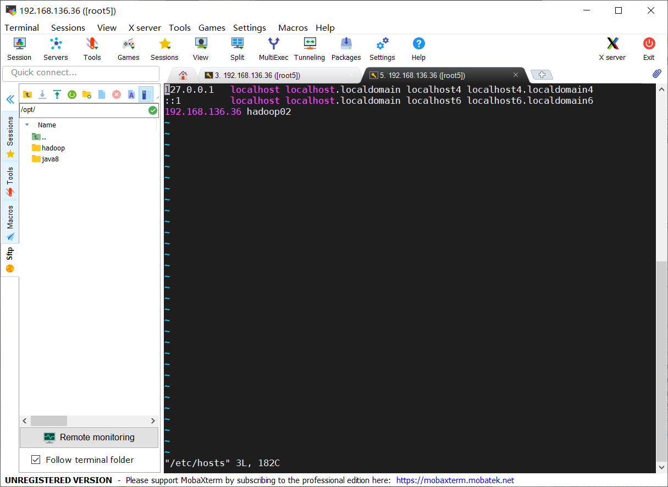Collapse the sidebar with double chevron
The width and height of the screenshot is (668, 487).
click(x=10, y=99)
